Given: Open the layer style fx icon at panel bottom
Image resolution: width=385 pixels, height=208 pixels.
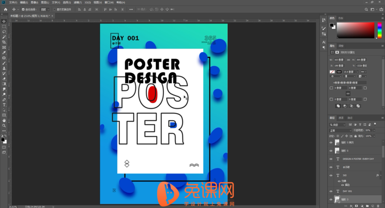Looking at the screenshot, I should (351, 206).
